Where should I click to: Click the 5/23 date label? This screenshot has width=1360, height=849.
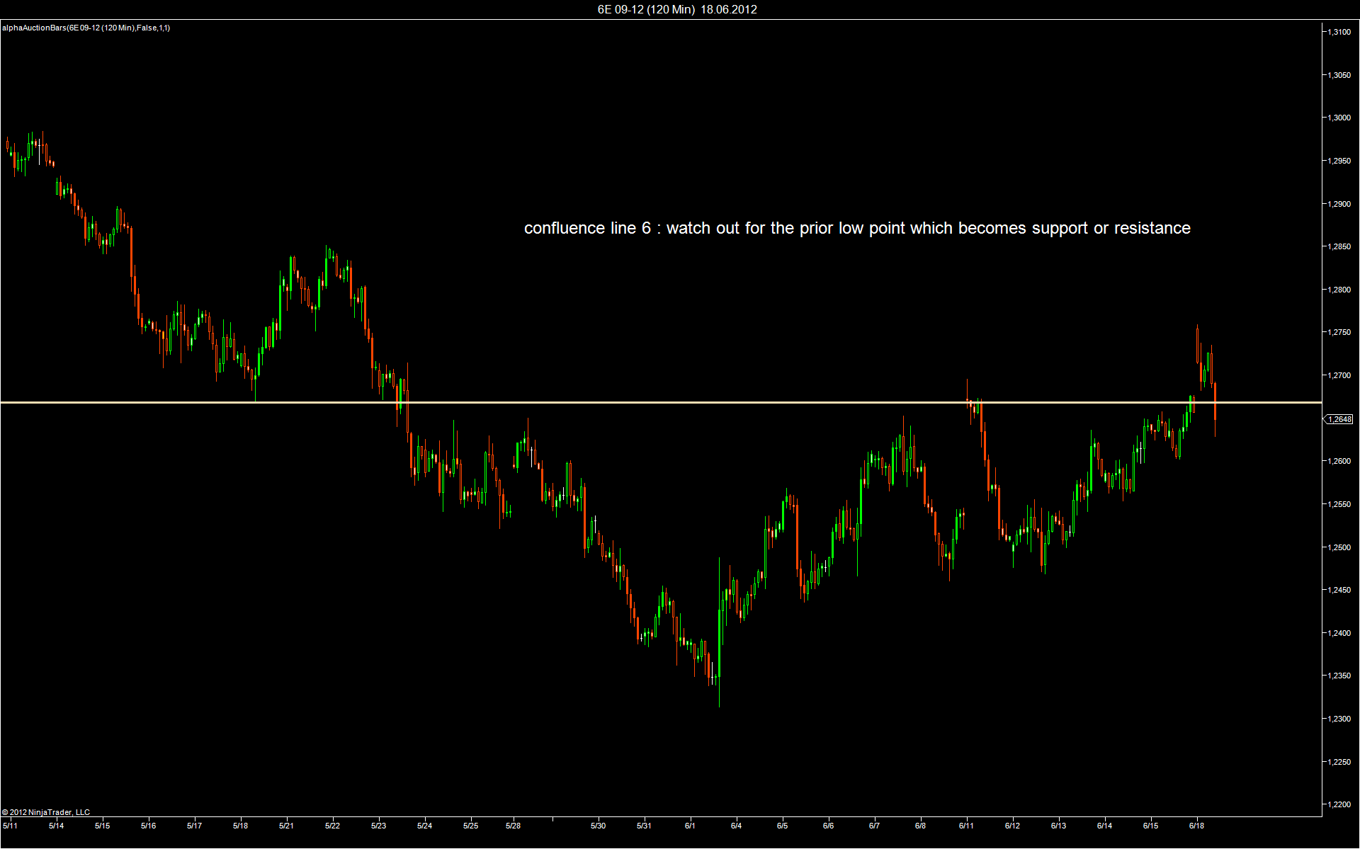tap(378, 826)
